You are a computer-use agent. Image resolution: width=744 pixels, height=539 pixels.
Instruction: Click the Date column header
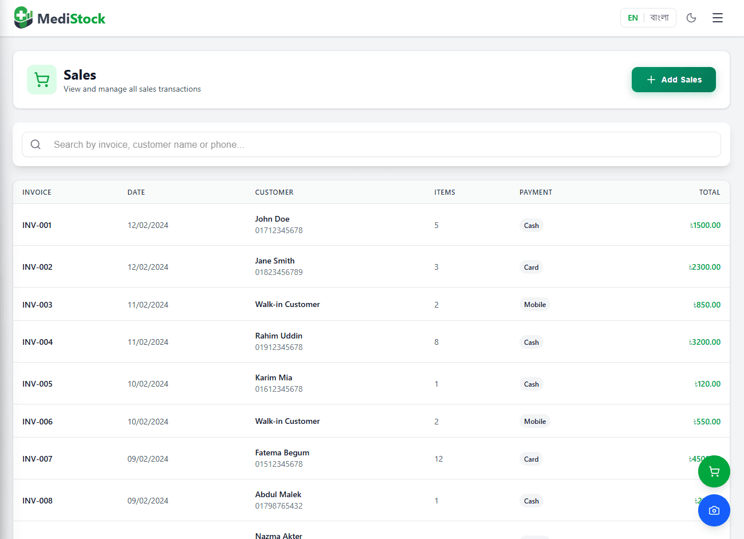click(x=136, y=192)
